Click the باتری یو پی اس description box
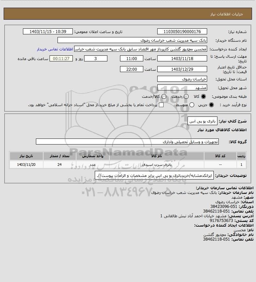256x282 pixels. [x=202, y=121]
